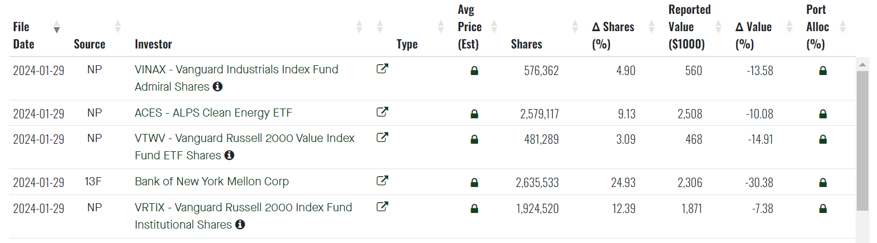
Task: Open external link for VRTIX Russell 2000 Index fund
Action: coord(382,206)
